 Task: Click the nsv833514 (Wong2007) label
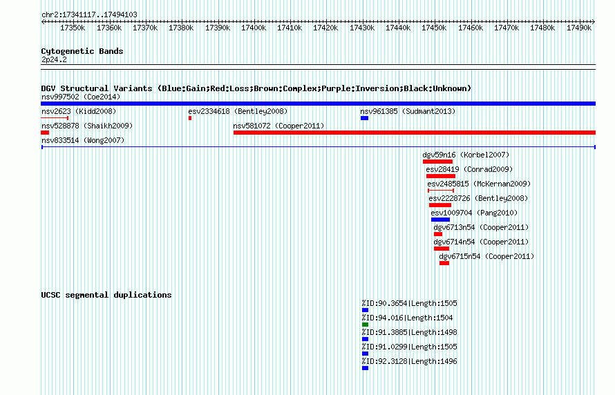(x=83, y=140)
